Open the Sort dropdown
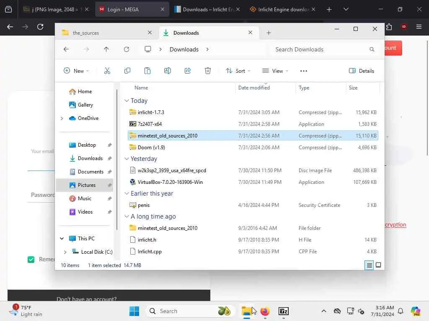The height and width of the screenshot is (321, 429). (238, 71)
